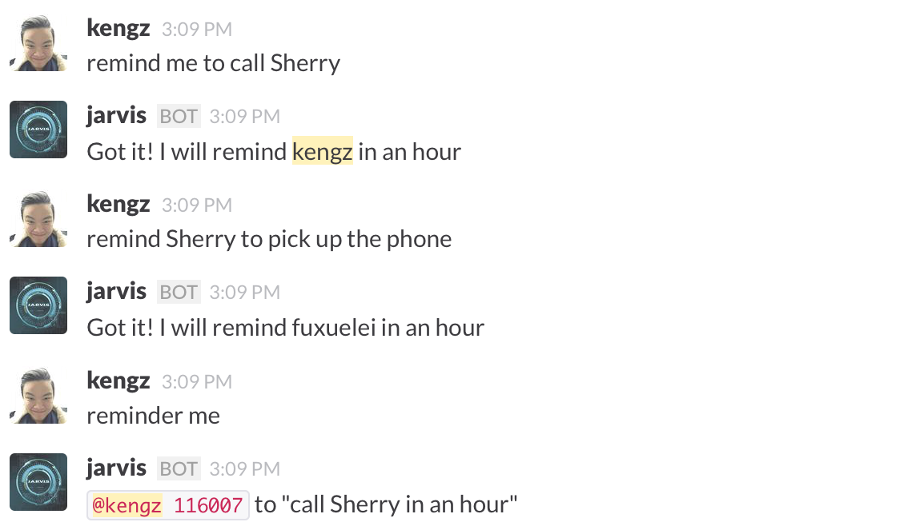Open jarvis username above "remind fuxuelei in an hour"
Viewport: 908px width, 526px height.
(116, 291)
